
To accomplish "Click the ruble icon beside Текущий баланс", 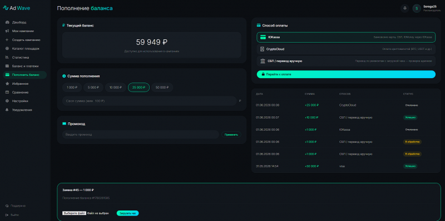I will (x=63, y=25).
